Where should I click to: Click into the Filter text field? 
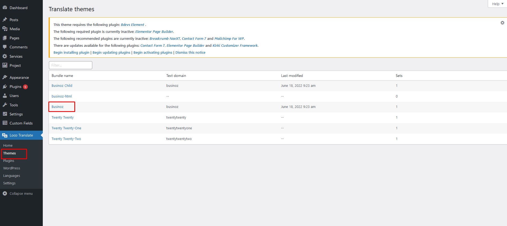[x=71, y=65]
